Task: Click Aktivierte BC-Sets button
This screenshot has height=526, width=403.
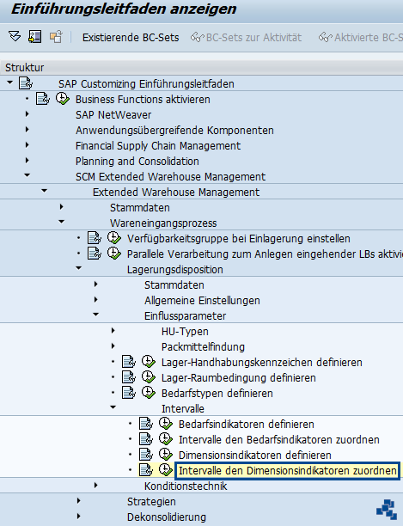Action: [360, 37]
